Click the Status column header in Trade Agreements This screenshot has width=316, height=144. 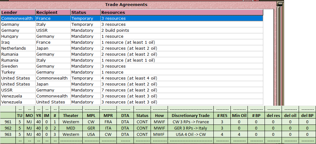coord(86,13)
